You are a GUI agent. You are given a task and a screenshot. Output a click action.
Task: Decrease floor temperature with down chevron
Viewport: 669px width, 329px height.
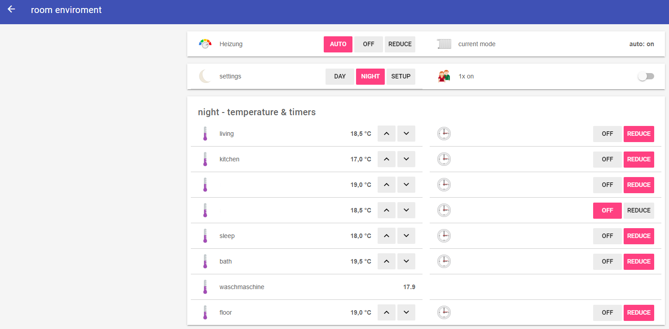[406, 312]
